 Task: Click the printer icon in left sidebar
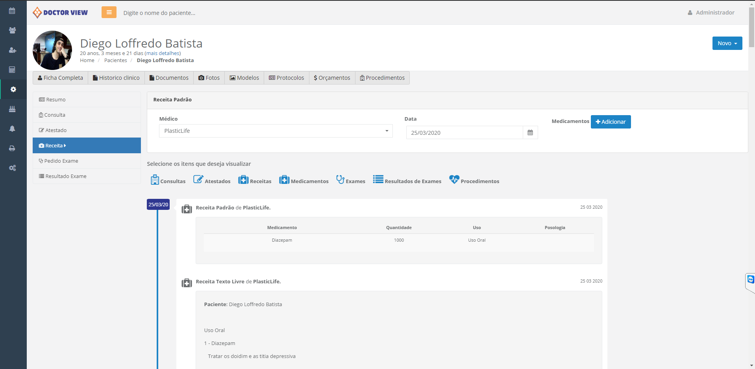point(12,149)
